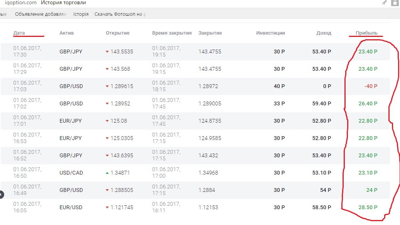Screen dimensions: 400x225
Task: Click the closing price 124.8735
Action: [210, 121]
